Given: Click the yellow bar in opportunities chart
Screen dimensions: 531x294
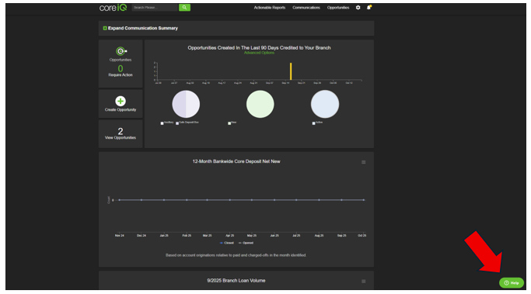Looking at the screenshot, I should click(291, 71).
